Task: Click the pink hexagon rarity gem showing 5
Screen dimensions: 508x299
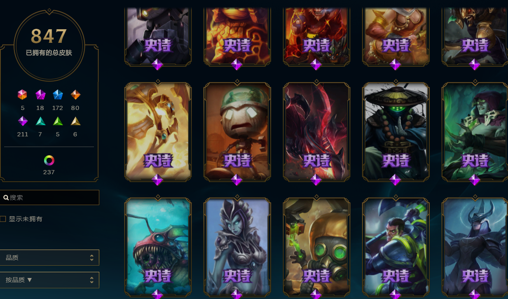Action: (22, 95)
